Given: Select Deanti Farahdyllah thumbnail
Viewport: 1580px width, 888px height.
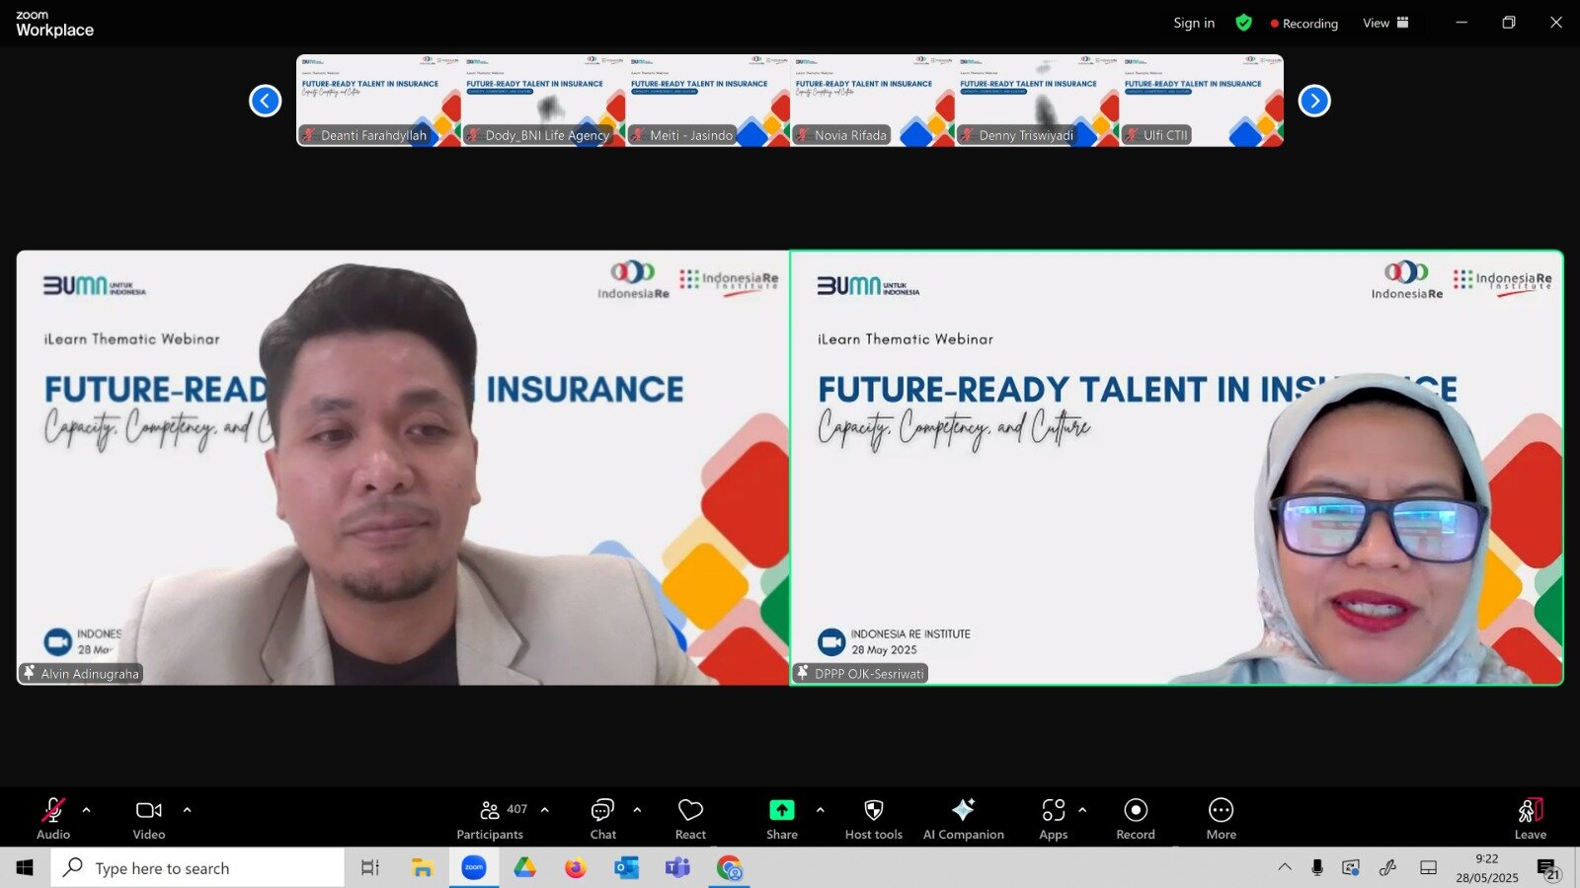Looking at the screenshot, I should click(379, 101).
